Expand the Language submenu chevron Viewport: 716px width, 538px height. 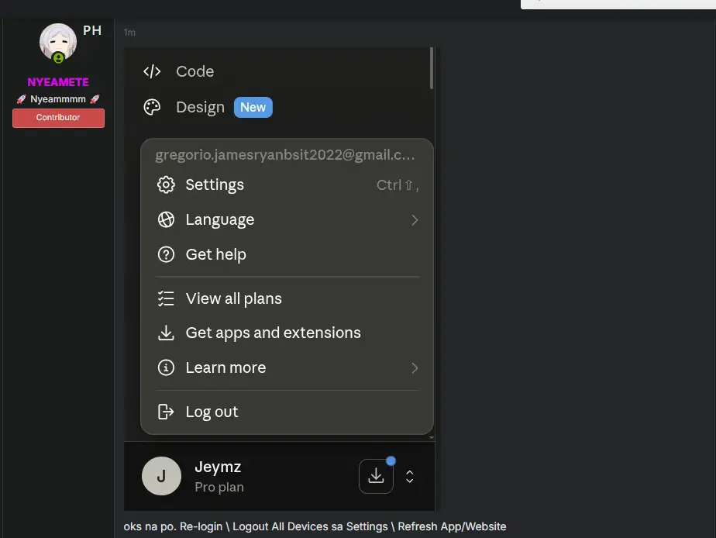414,220
